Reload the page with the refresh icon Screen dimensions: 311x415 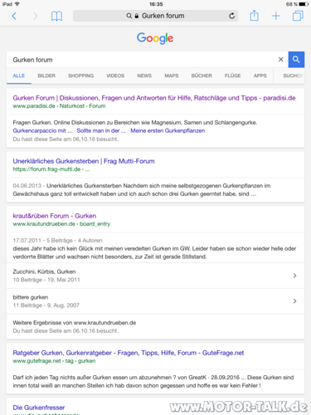(x=232, y=16)
